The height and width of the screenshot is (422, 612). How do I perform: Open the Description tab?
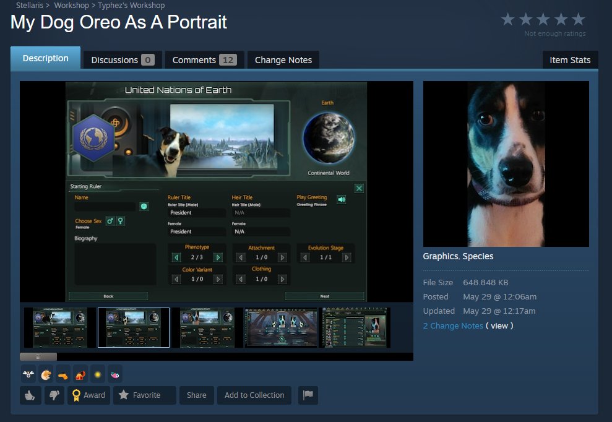coord(46,58)
